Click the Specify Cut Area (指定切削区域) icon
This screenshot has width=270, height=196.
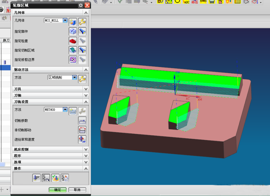73,51
